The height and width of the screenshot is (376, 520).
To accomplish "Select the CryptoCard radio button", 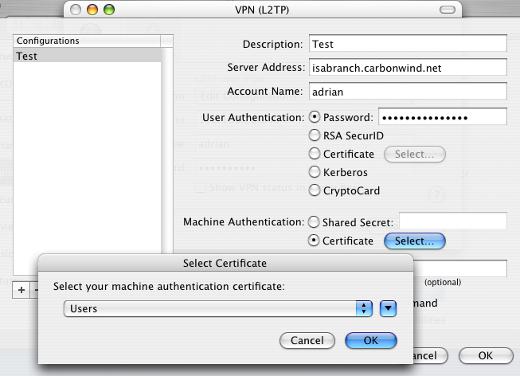I will tap(315, 190).
